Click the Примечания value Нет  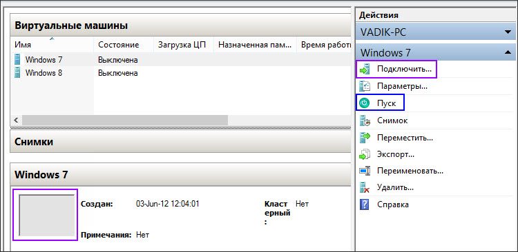pyautogui.click(x=143, y=235)
